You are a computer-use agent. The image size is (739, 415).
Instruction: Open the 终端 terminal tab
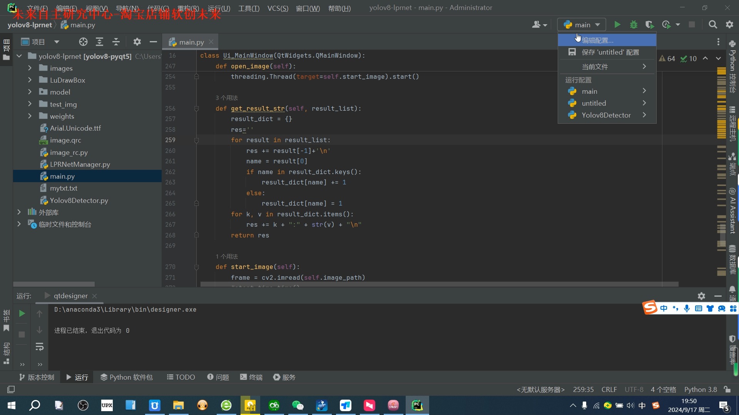pyautogui.click(x=251, y=377)
